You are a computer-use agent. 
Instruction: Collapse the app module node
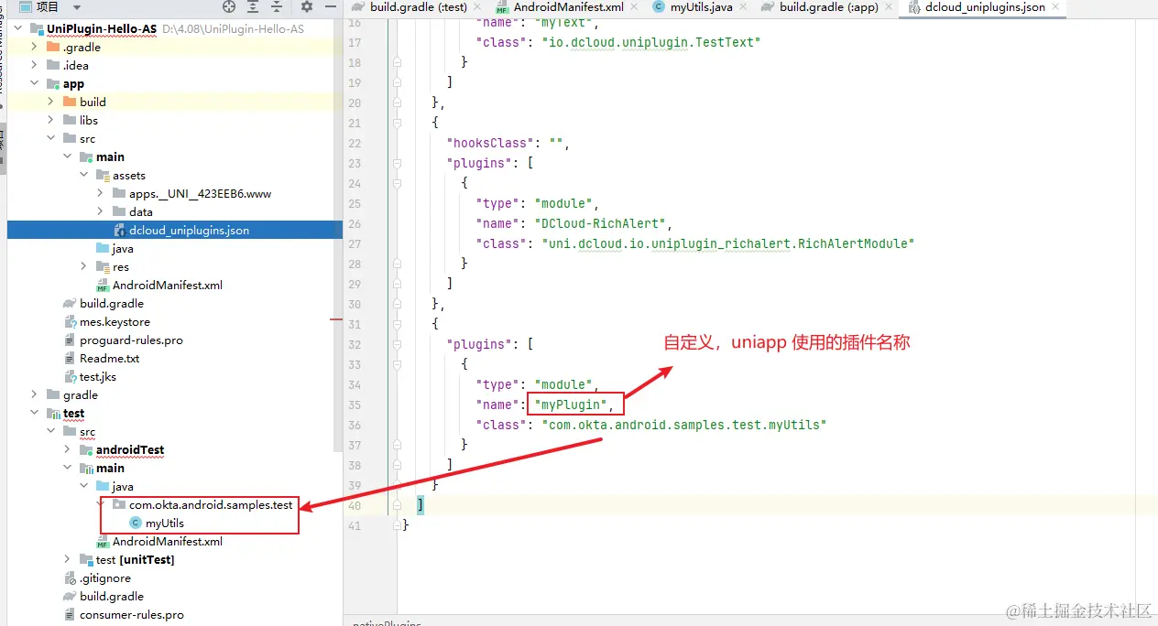pyautogui.click(x=35, y=83)
